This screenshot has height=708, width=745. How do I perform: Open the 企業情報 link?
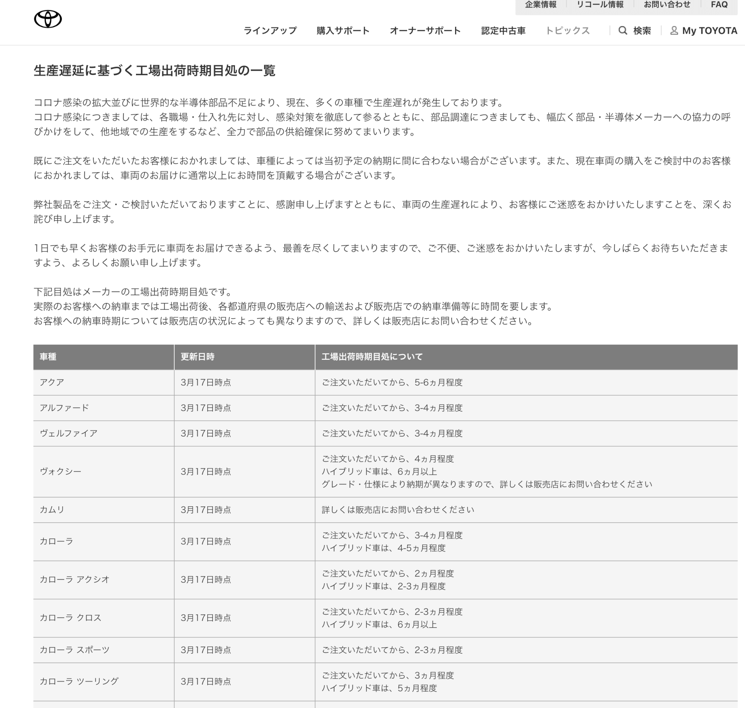tap(541, 4)
